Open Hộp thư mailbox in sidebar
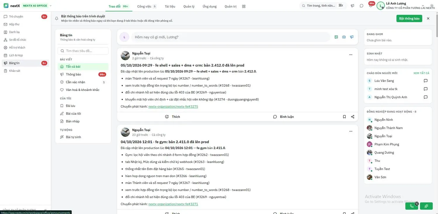The width and height of the screenshot is (438, 214). (25, 24)
